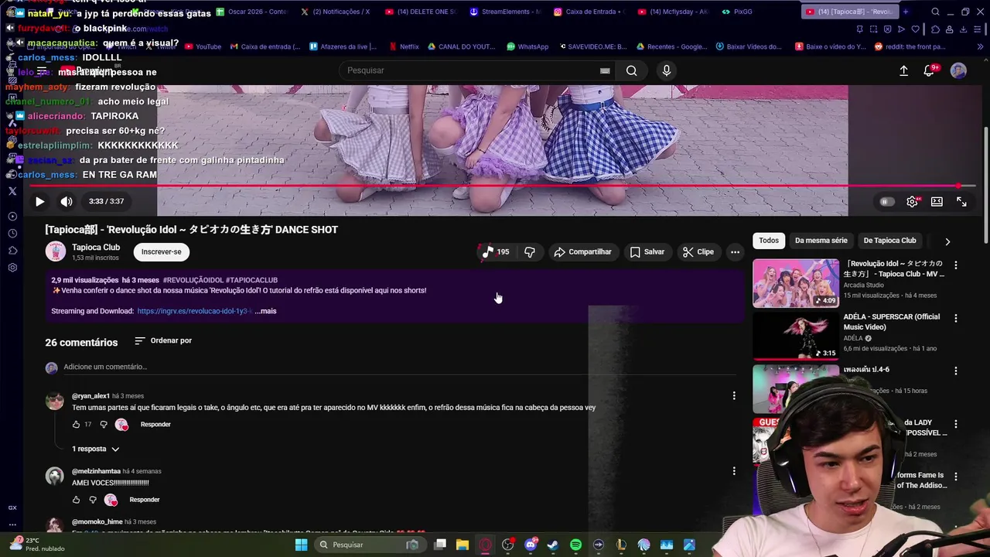Like the video with 195 likes

496,251
